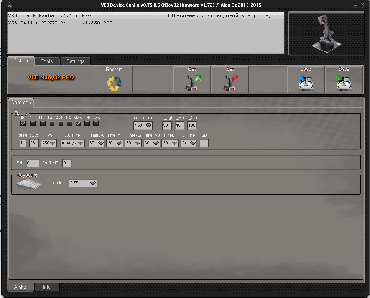This screenshot has width=370, height=298.
Task: Select VKB Black Mamba device row
Action: [146, 16]
